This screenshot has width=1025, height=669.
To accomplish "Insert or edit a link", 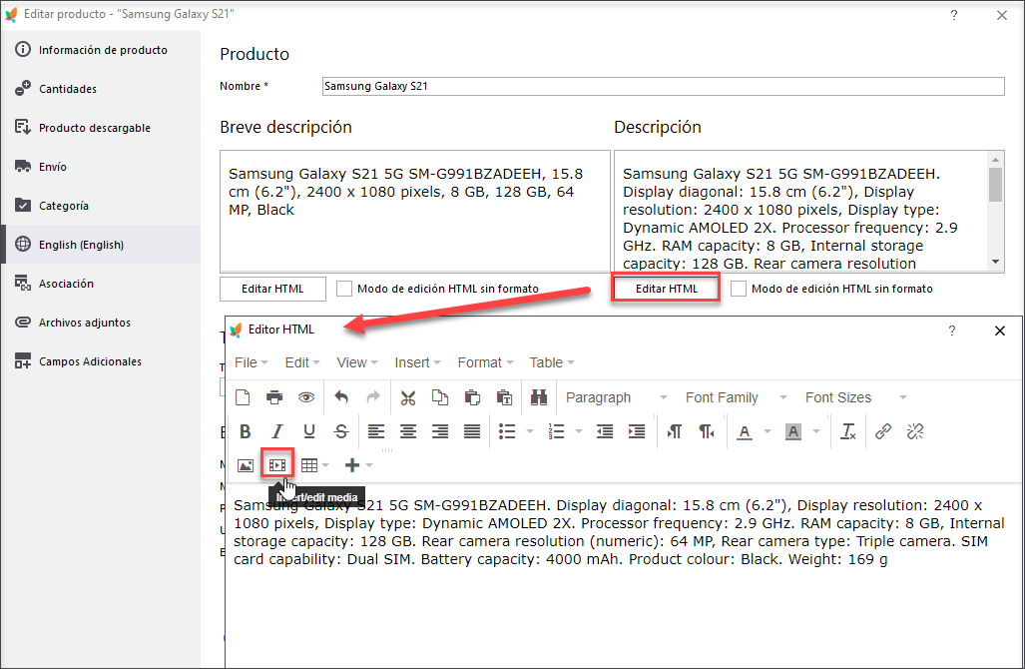I will pos(883,431).
